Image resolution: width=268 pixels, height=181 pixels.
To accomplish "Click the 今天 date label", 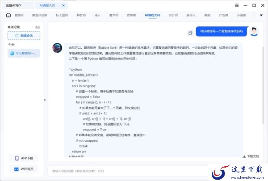I will tap(11, 45).
